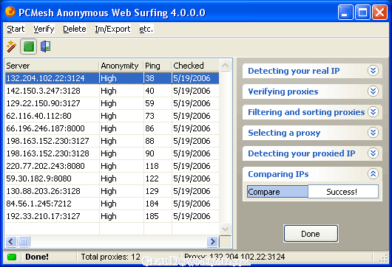This screenshot has width=392, height=267.
Task: Close the PCMesh window
Action: (379, 13)
